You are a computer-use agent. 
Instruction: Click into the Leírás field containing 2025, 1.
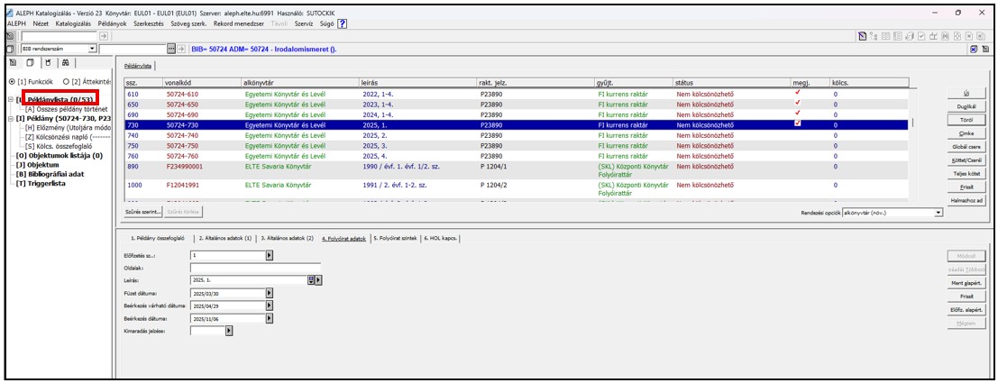[248, 279]
